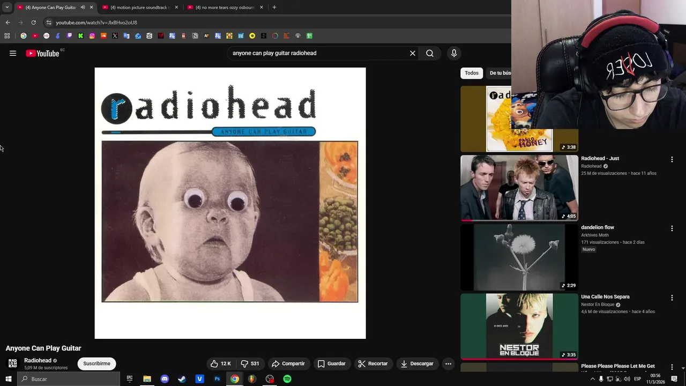This screenshot has width=686, height=386.
Task: Go back with the browser back arrow
Action: click(x=8, y=23)
